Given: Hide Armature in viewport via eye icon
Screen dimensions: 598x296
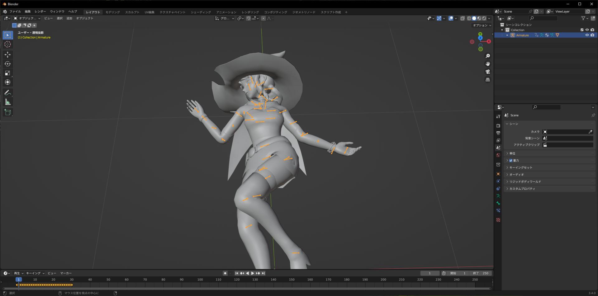Looking at the screenshot, I should pos(587,35).
